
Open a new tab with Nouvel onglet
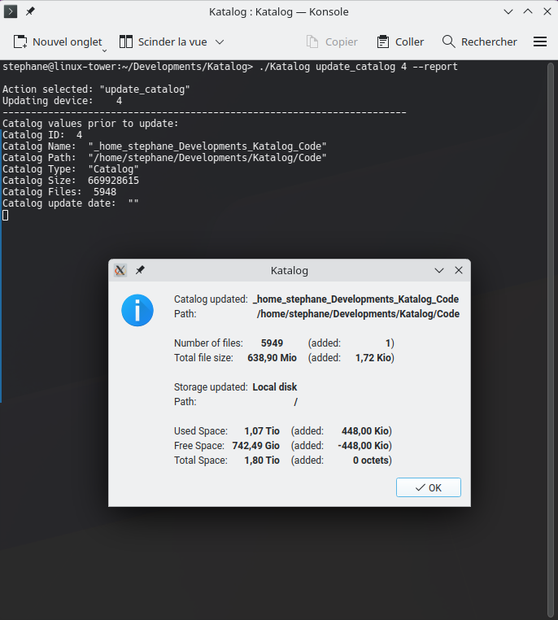click(x=58, y=42)
